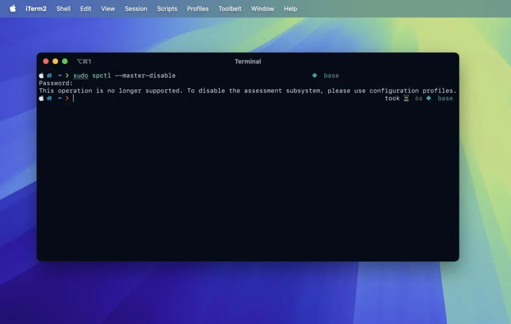511x324 pixels.
Task: Open the iTerm2 application menu
Action: [x=36, y=9]
